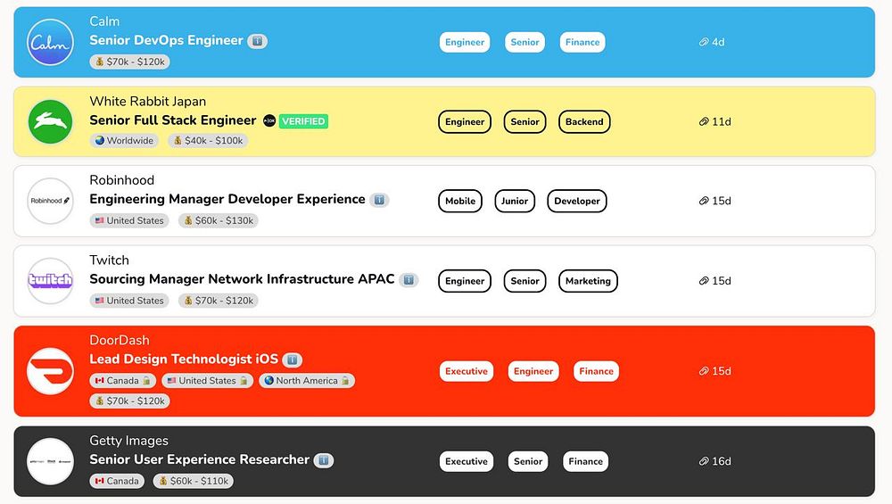Viewport: 892px width, 504px height.
Task: Select the Backend tag
Action: tap(584, 121)
